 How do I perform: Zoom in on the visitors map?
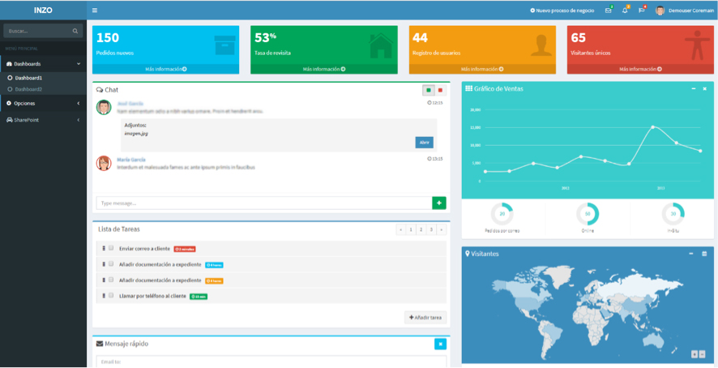tap(694, 353)
